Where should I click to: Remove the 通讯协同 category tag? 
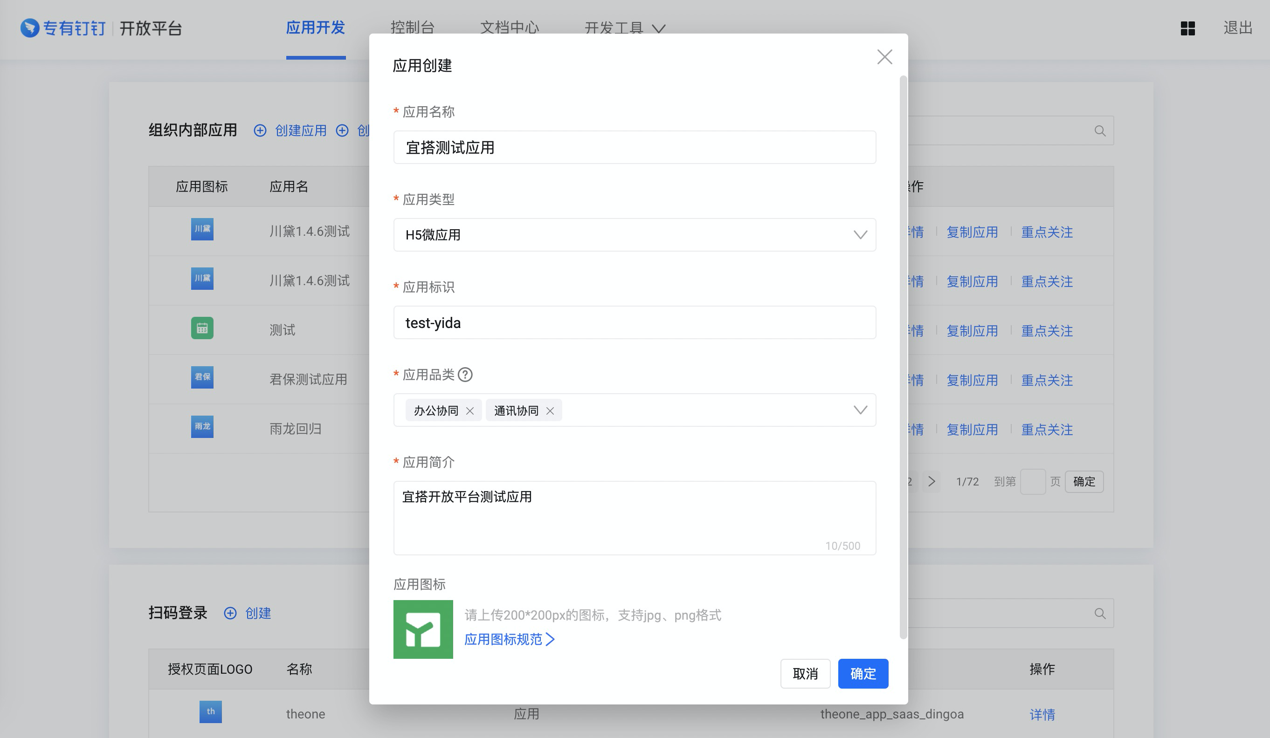pos(550,411)
